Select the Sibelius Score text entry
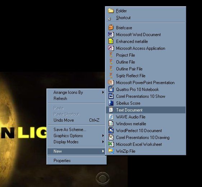The image size is (202, 187). coord(128,103)
